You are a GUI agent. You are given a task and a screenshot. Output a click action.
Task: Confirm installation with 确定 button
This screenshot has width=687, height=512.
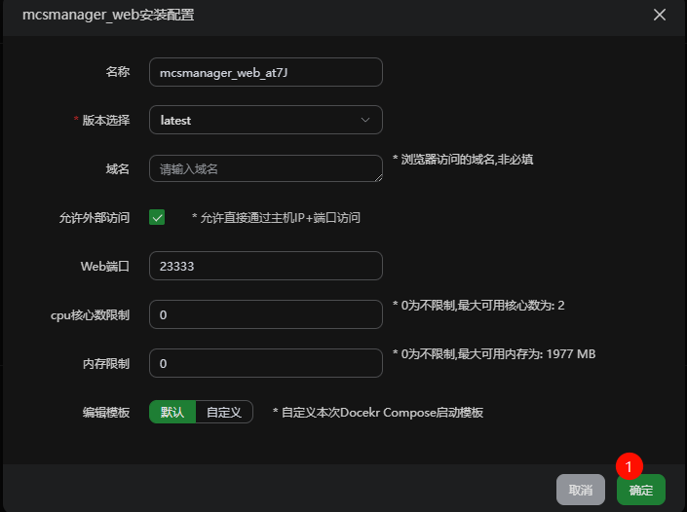[640, 490]
